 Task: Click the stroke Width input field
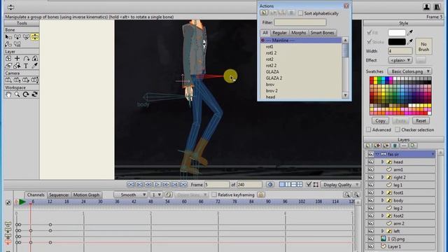[x=400, y=51]
